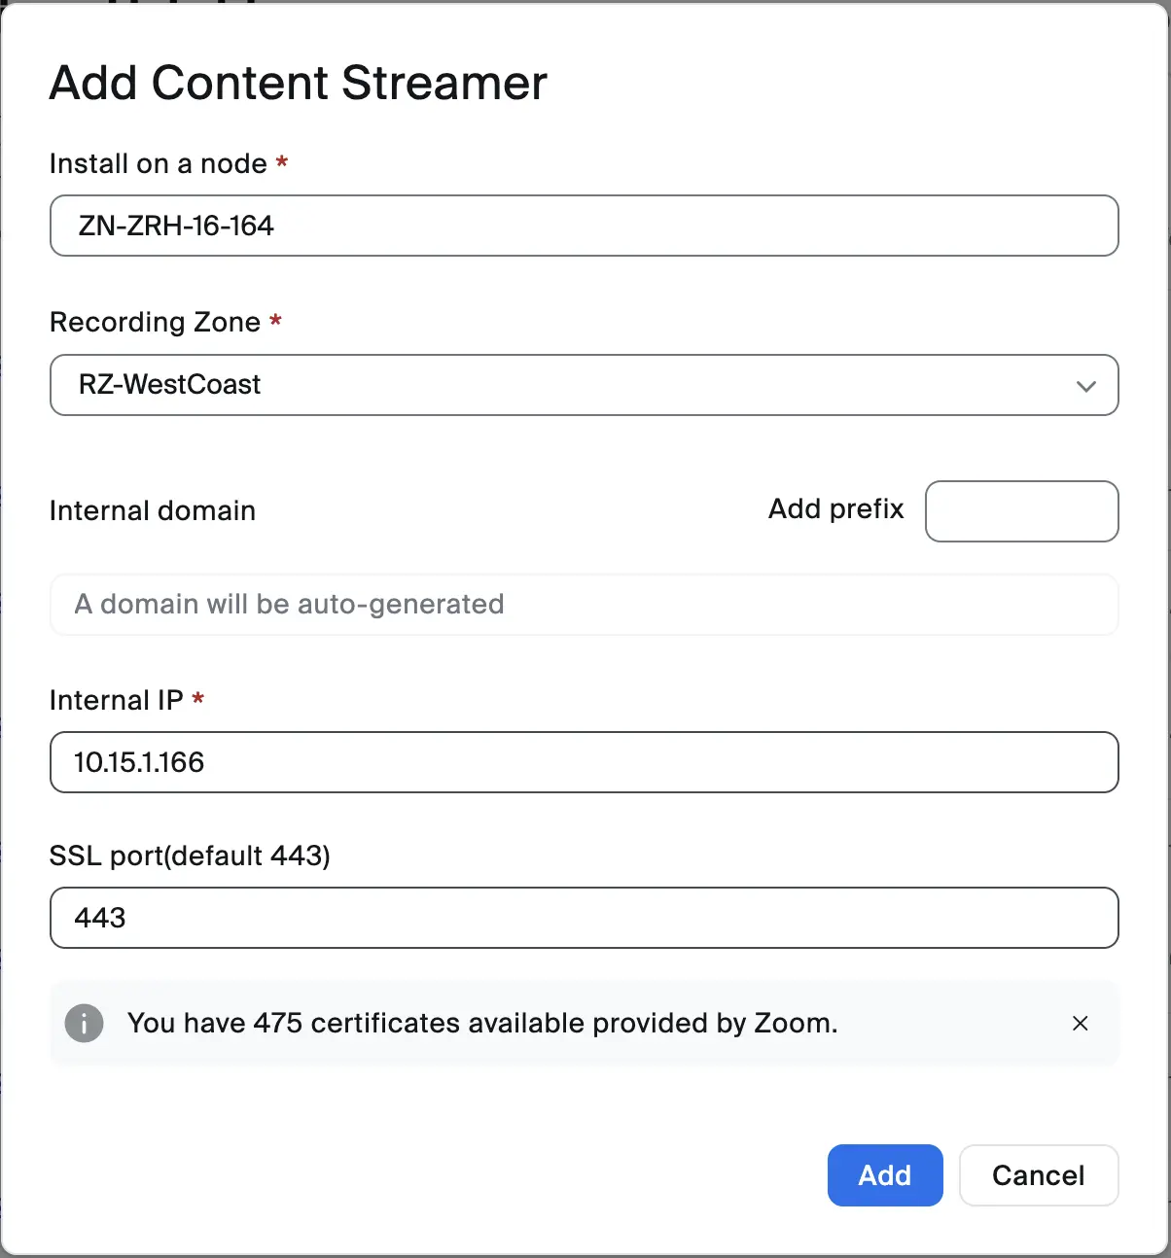Viewport: 1171px width, 1258px height.
Task: Click the 475 certificates available message text
Action: pyautogui.click(x=482, y=1023)
